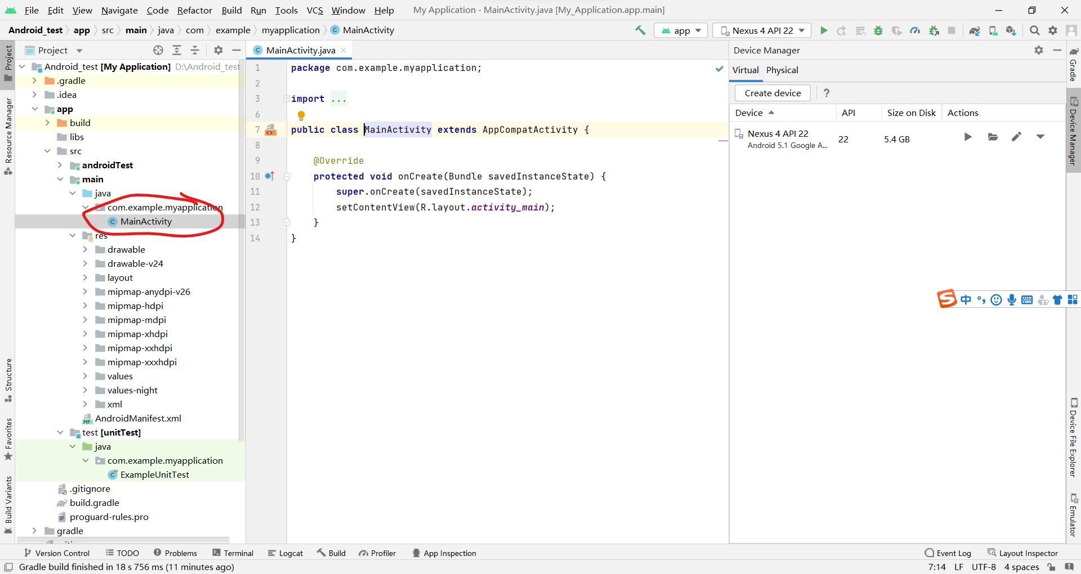
Task: Switch to the Physical devices tab
Action: pyautogui.click(x=783, y=70)
